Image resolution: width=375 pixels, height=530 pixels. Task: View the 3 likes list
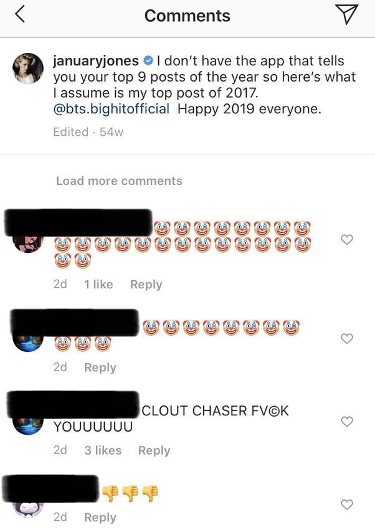click(x=103, y=450)
